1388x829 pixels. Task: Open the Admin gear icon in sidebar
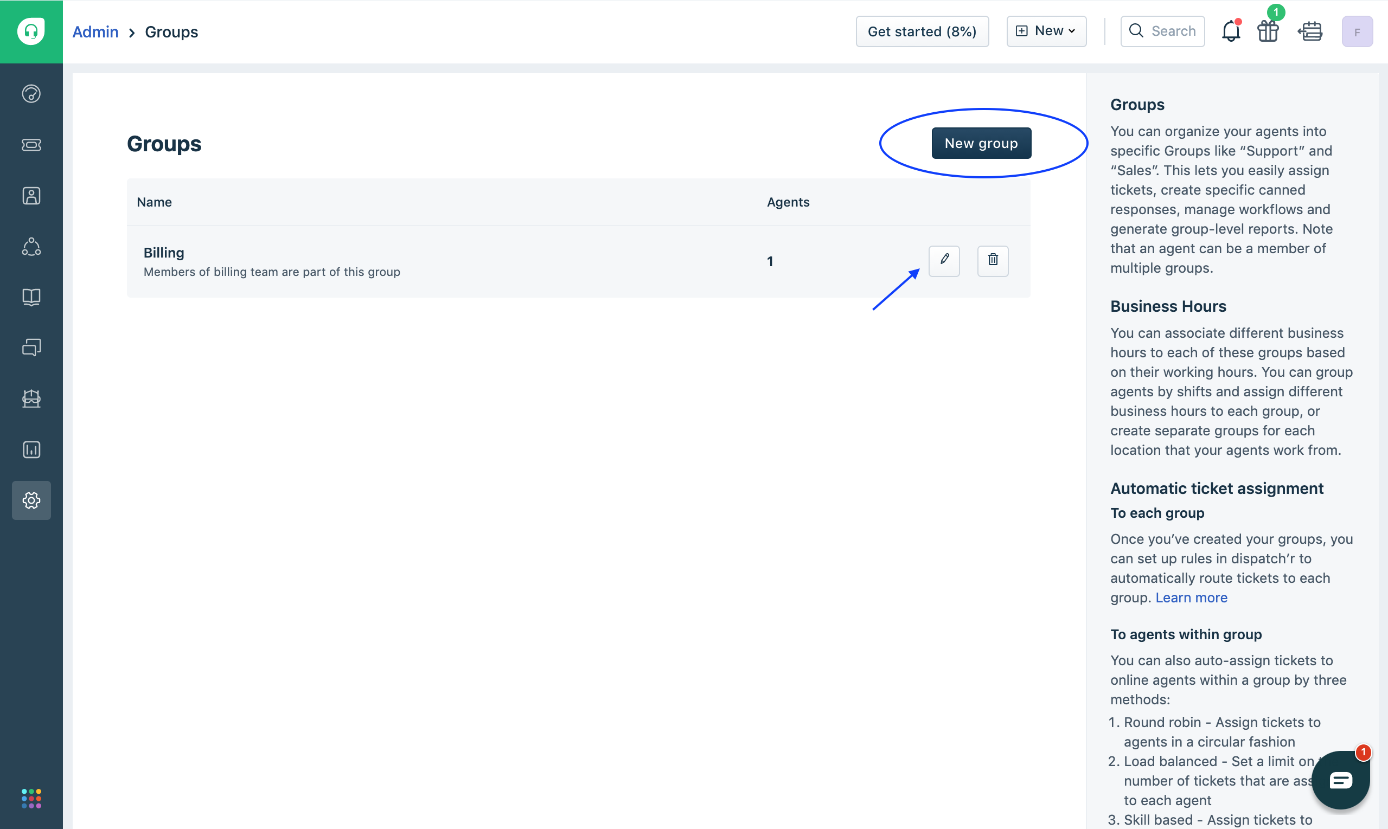click(x=31, y=500)
